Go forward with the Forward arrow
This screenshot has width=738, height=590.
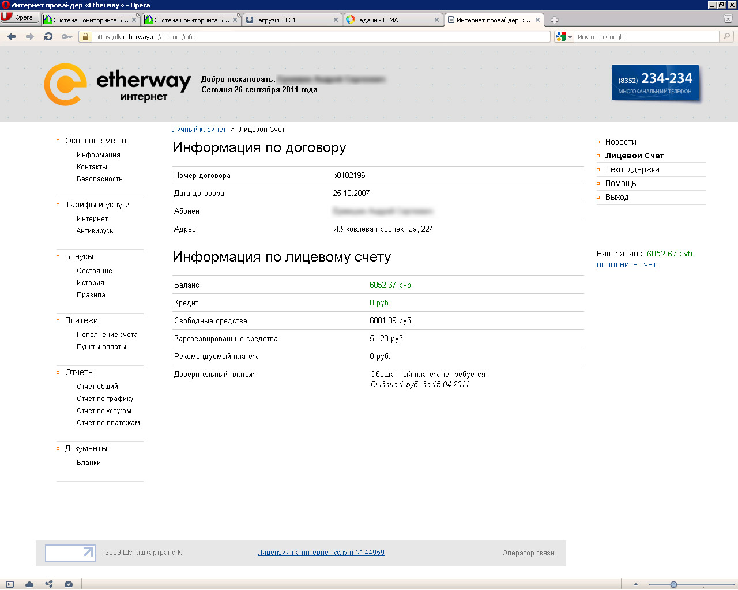tap(30, 37)
